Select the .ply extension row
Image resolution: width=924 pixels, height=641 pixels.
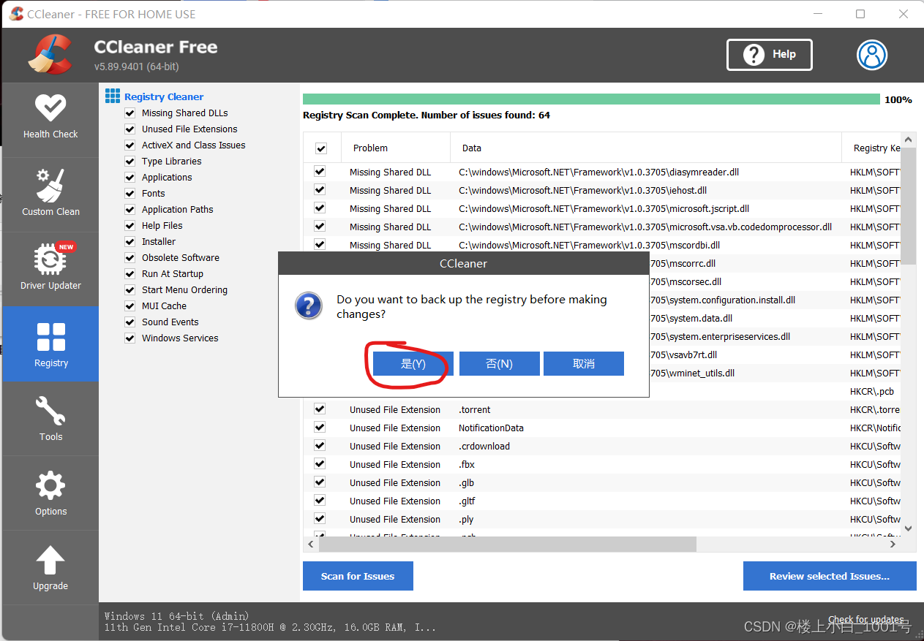click(602, 519)
